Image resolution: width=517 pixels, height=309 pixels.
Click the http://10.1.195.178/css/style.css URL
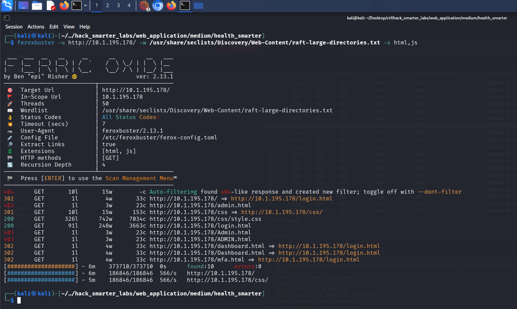coord(206,219)
